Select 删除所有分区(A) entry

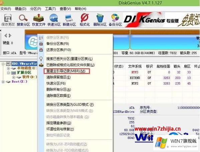(58, 89)
